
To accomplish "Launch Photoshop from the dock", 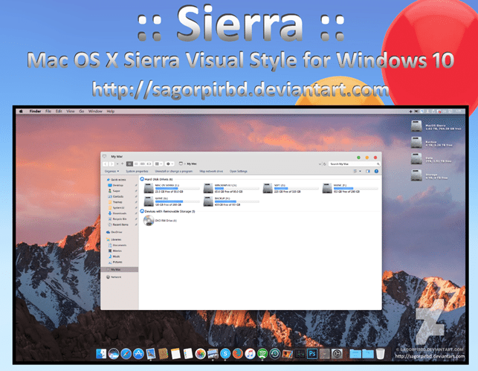I will pos(312,354).
